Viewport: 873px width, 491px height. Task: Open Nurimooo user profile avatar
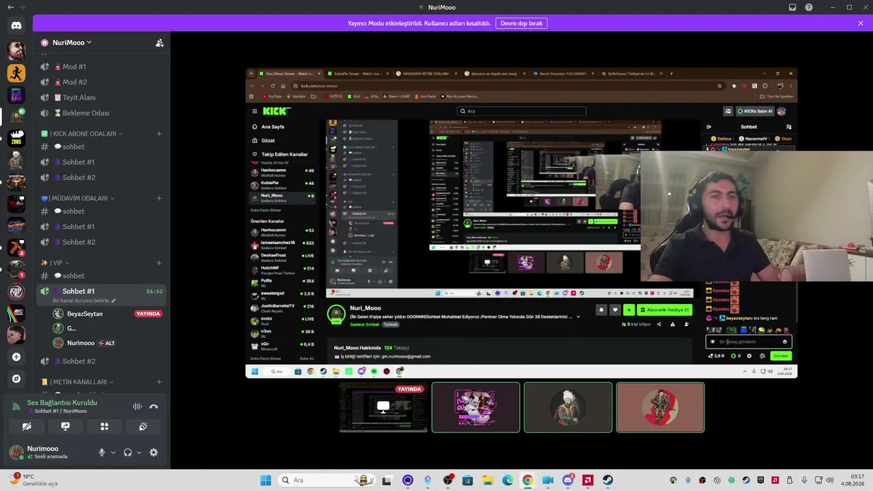click(16, 452)
